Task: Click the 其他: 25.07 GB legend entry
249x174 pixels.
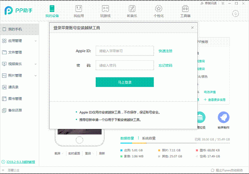Action: coord(170,156)
